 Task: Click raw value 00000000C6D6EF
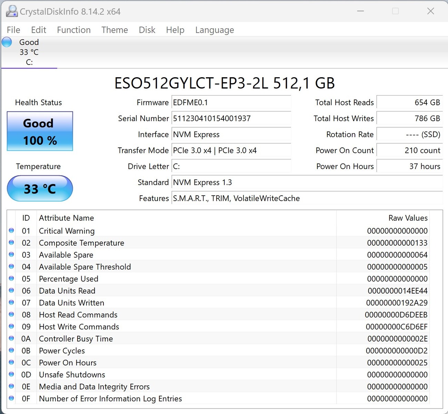[x=397, y=327]
